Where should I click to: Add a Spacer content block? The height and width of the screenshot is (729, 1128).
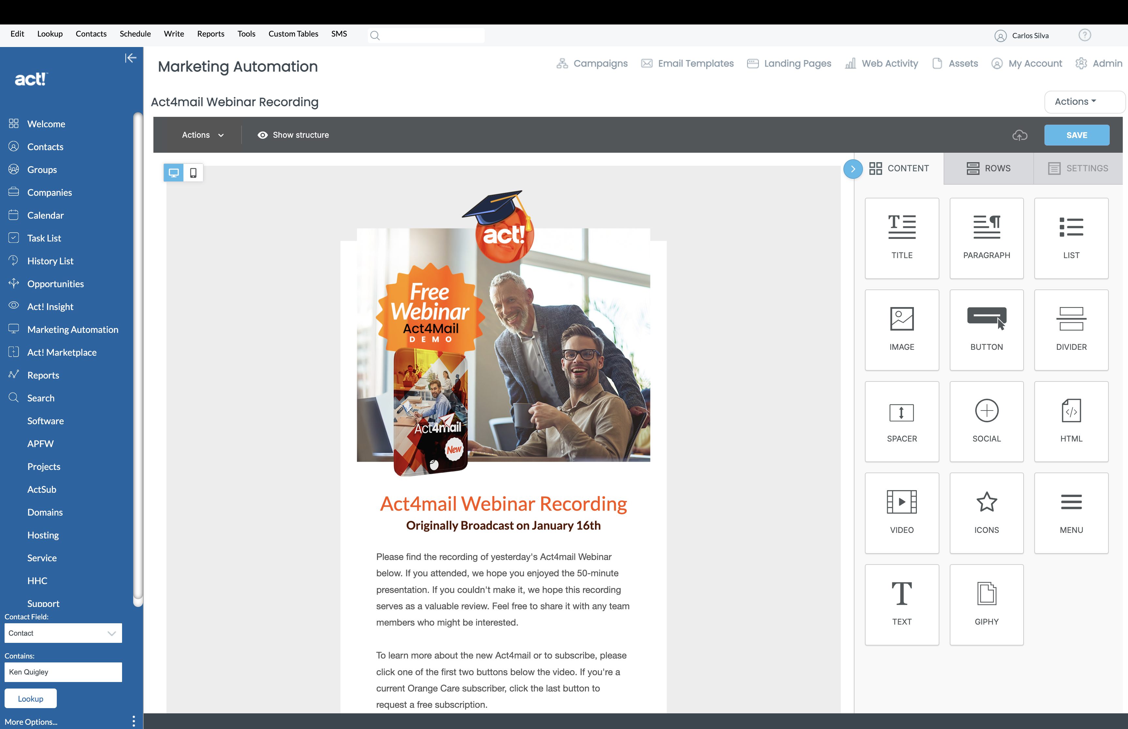pos(901,421)
